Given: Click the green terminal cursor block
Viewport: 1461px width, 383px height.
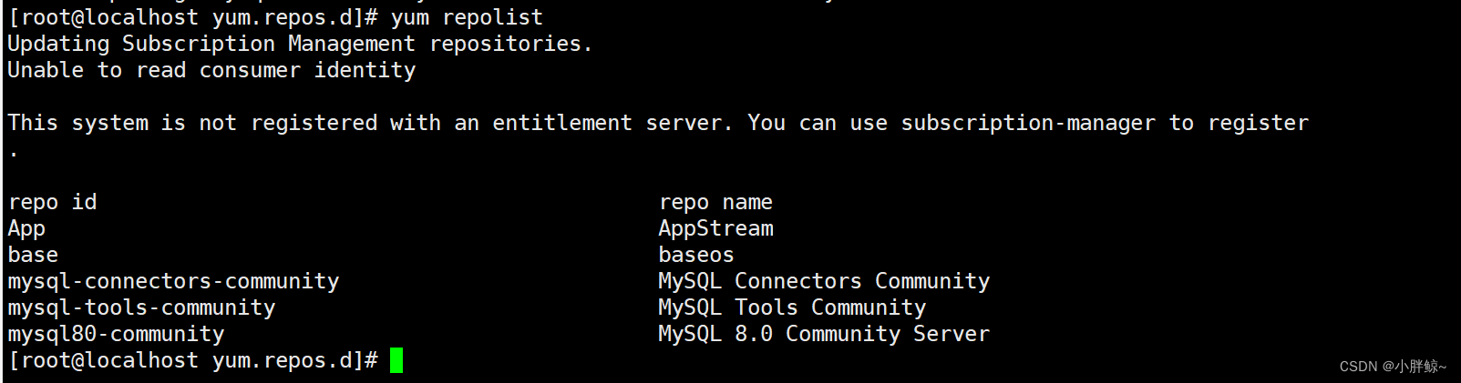Looking at the screenshot, I should point(396,360).
